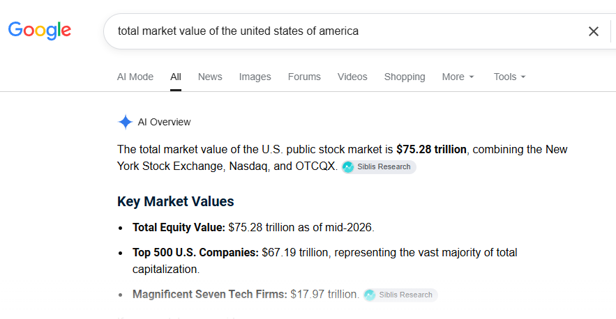Click the AI Overview label
Screen dimensions: 616x319
(164, 122)
